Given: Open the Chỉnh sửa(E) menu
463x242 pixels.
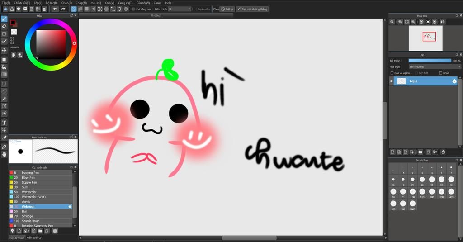Looking at the screenshot, I should (x=22, y=3).
